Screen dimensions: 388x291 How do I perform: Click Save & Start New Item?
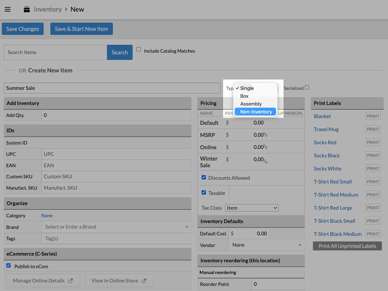tap(81, 29)
